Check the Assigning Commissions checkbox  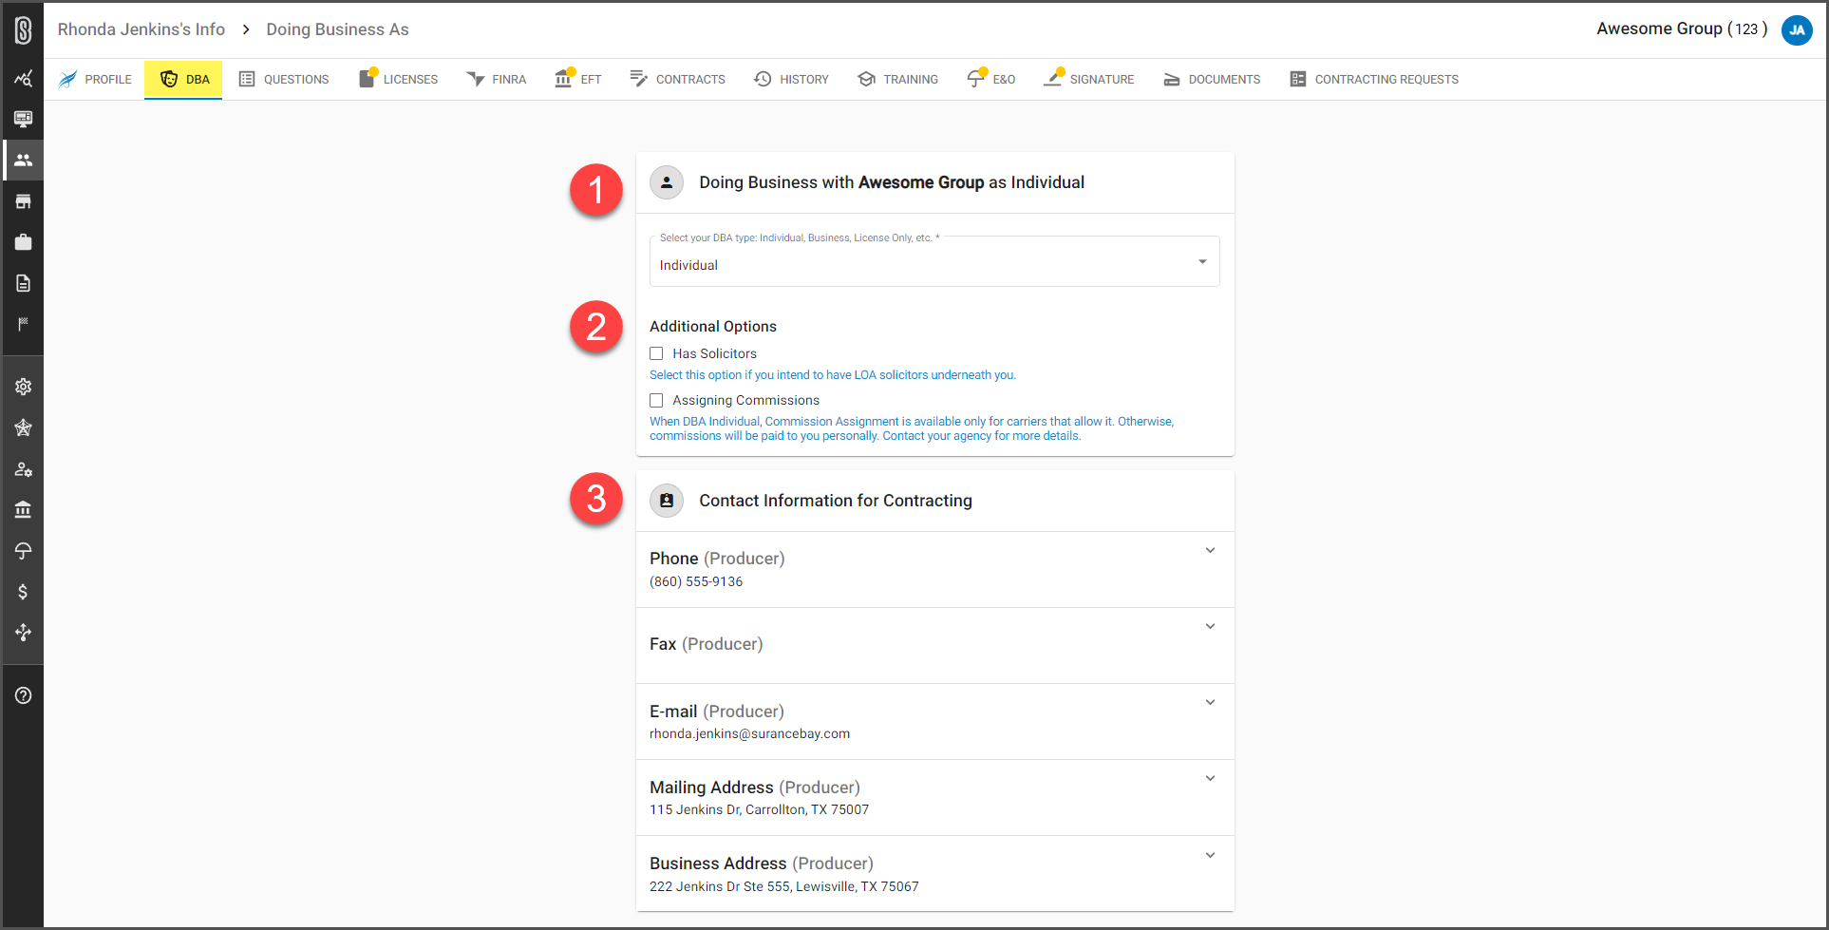656,400
